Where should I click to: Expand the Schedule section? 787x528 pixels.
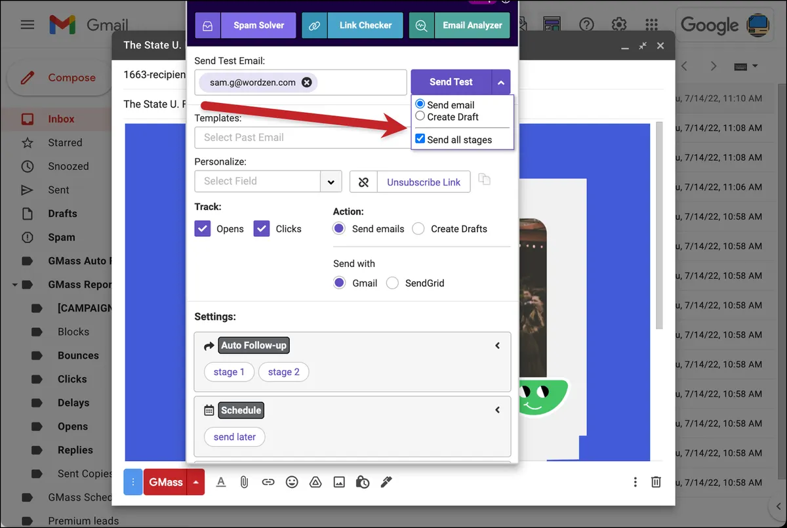coord(497,410)
